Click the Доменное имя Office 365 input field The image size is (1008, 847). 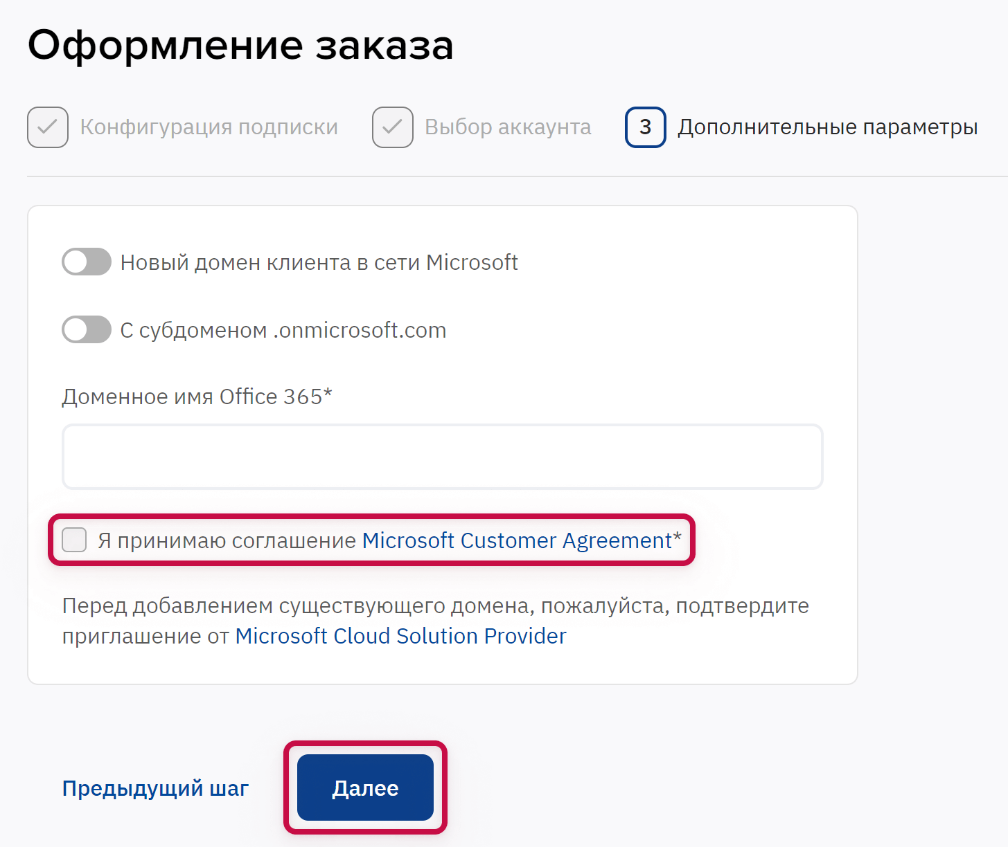pos(442,457)
